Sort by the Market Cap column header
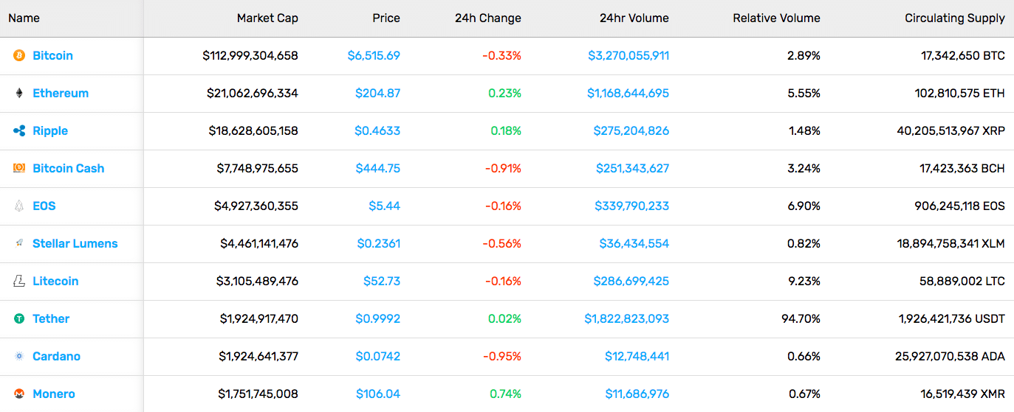The height and width of the screenshot is (412, 1014). 267,18
